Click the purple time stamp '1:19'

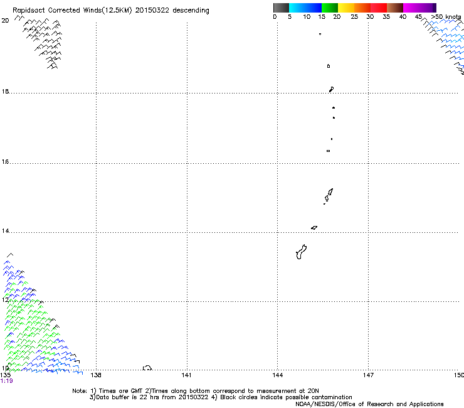click(6, 381)
